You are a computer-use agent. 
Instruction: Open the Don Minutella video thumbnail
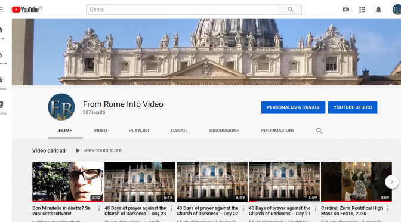(x=68, y=181)
